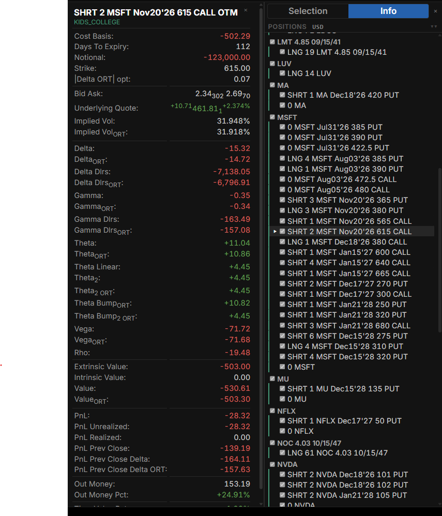Switch to the Selection tab

(x=308, y=11)
